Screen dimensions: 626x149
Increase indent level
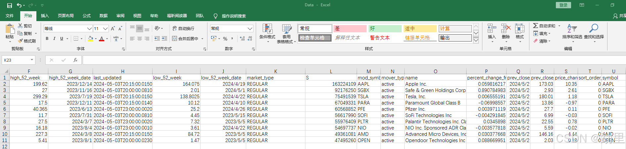[164, 39]
